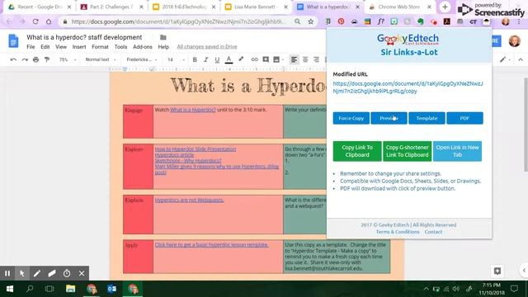Open the highlight color tool
This screenshot has height=297, width=528.
point(241,59)
